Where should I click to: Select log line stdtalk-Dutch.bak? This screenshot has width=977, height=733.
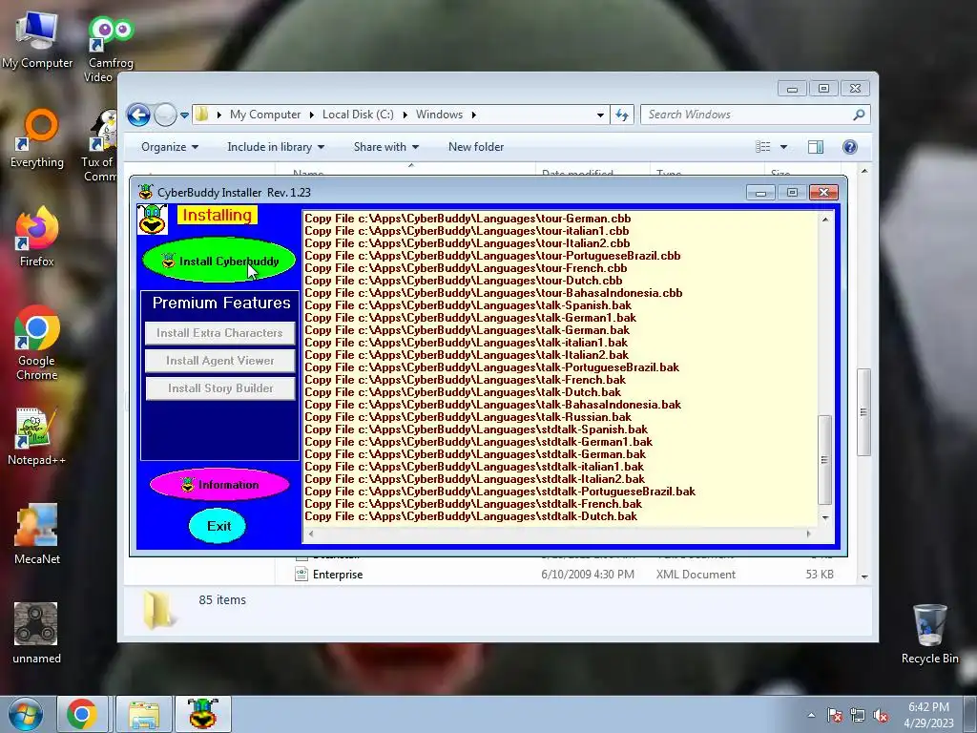pos(470,516)
